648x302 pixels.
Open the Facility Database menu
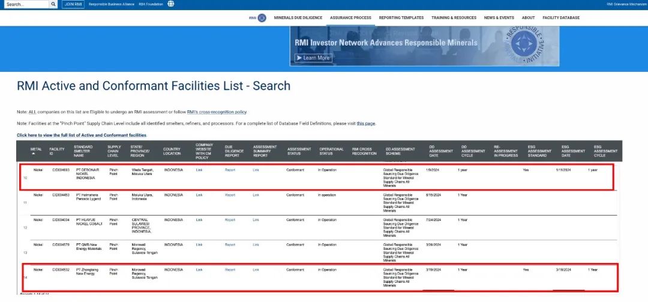(561, 18)
